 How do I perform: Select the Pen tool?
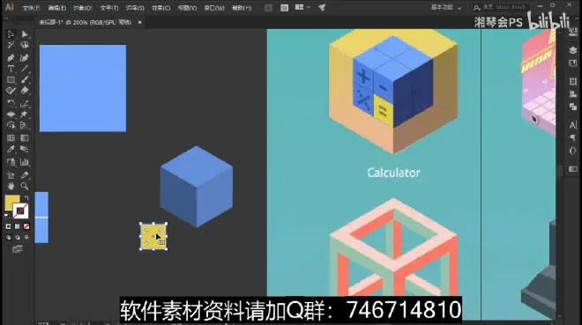click(x=11, y=58)
